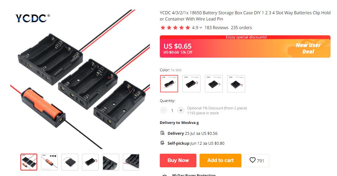Click the delivery package icon
The height and width of the screenshot is (176, 337).
coord(163,133)
